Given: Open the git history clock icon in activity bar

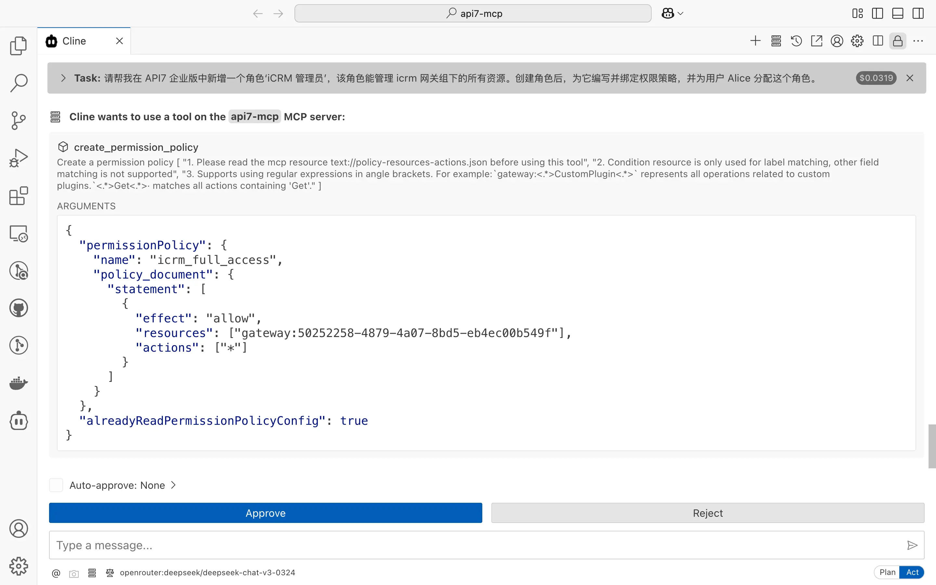Looking at the screenshot, I should [x=18, y=270].
